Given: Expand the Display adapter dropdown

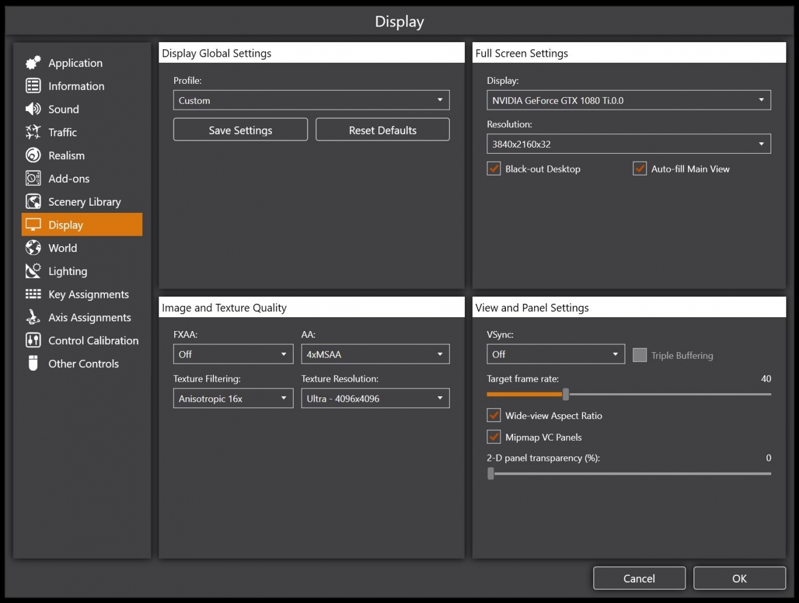Looking at the screenshot, I should click(x=628, y=100).
